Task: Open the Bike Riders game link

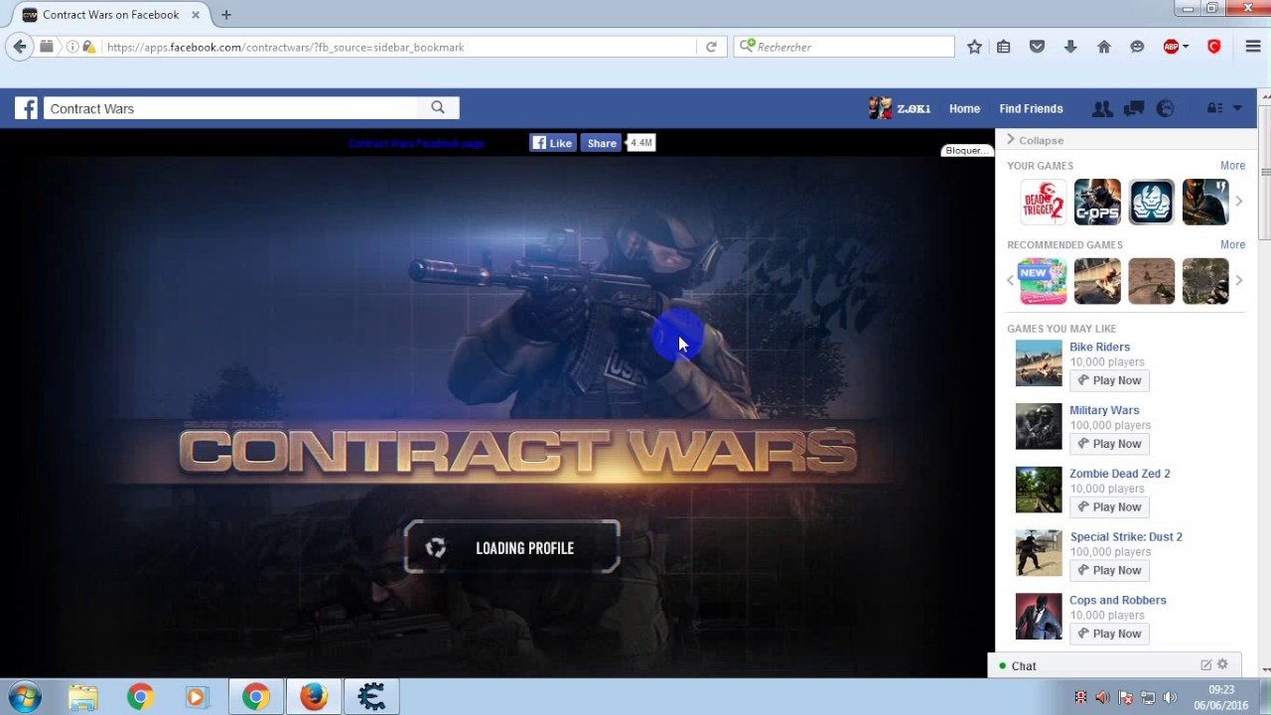Action: pos(1099,347)
